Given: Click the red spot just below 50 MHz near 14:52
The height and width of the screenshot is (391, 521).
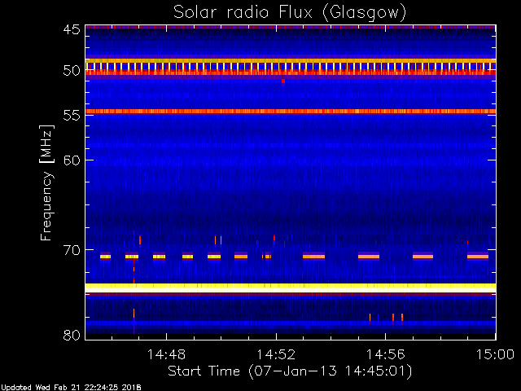Looking at the screenshot, I should pyautogui.click(x=283, y=81).
